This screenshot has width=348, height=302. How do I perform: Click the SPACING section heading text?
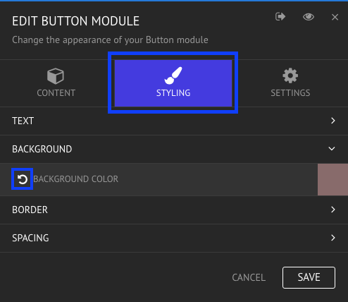30,238
